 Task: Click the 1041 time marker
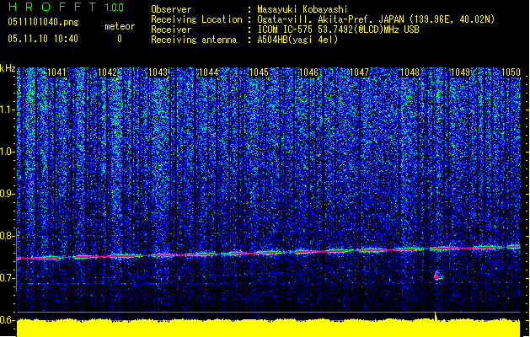[x=56, y=72]
